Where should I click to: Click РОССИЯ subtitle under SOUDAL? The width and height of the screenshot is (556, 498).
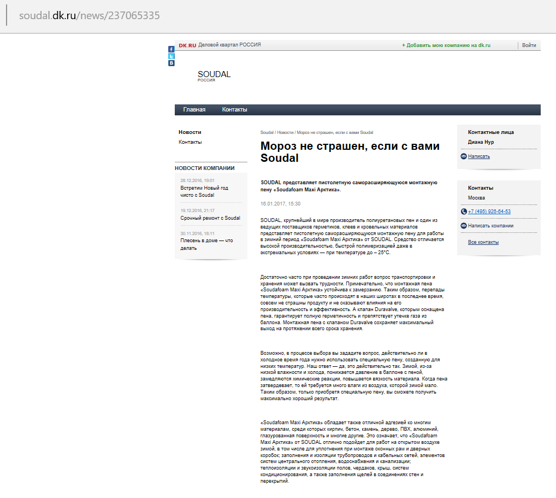pyautogui.click(x=206, y=80)
